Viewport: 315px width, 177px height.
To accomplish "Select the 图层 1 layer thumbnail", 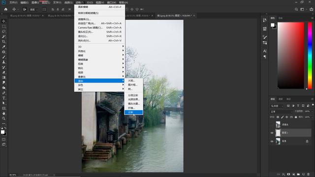I will (x=278, y=133).
